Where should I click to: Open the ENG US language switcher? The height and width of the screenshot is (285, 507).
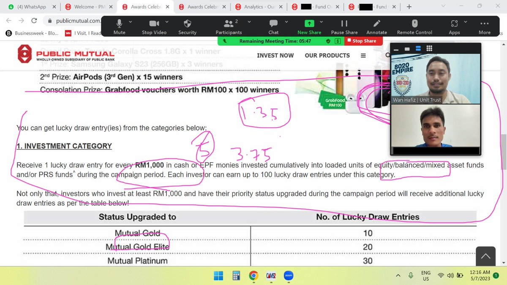click(x=426, y=276)
